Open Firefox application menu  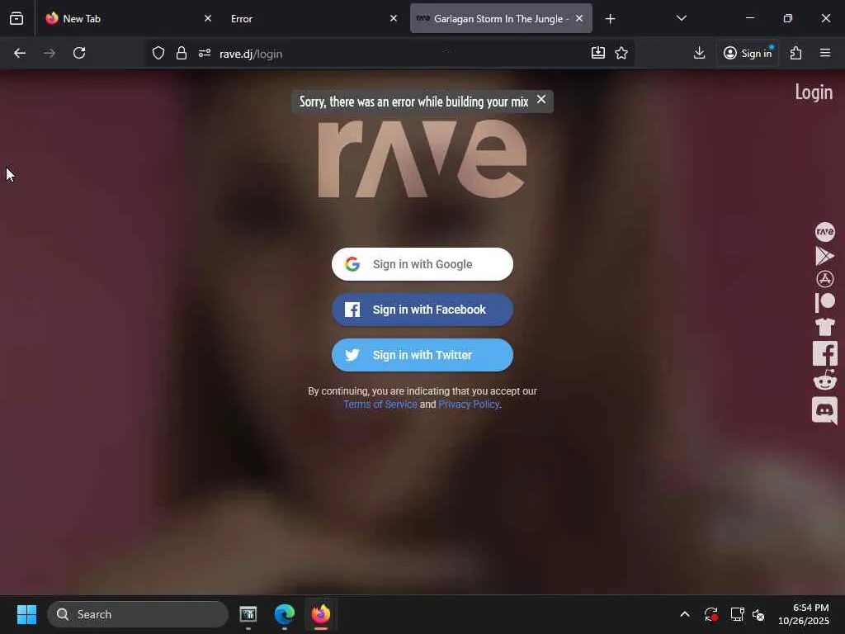(825, 53)
